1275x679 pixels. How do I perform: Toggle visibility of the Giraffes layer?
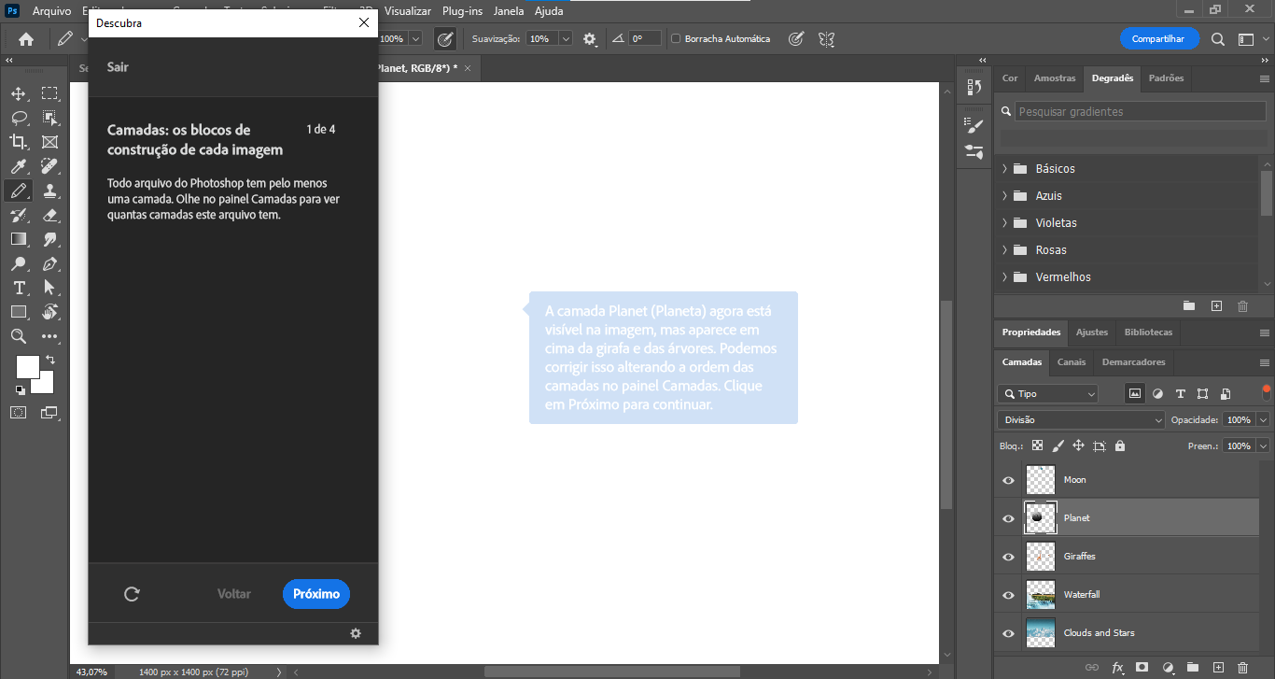point(1009,556)
